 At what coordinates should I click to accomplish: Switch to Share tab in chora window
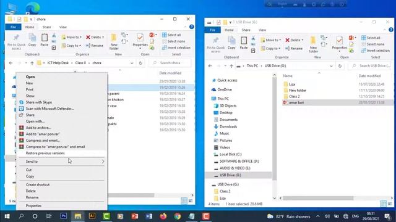pos(46,27)
